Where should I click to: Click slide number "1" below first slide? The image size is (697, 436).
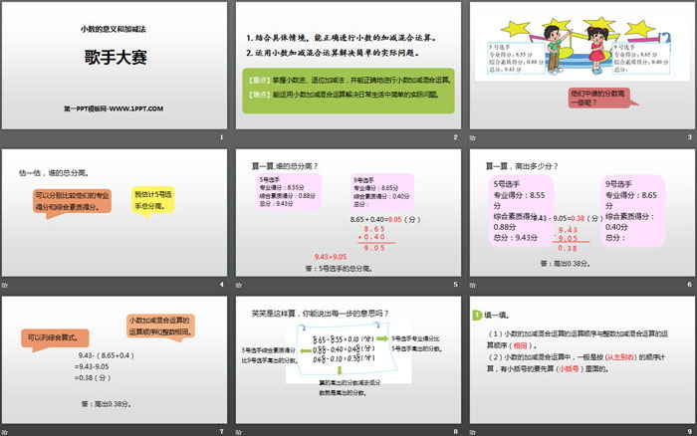pyautogui.click(x=222, y=137)
